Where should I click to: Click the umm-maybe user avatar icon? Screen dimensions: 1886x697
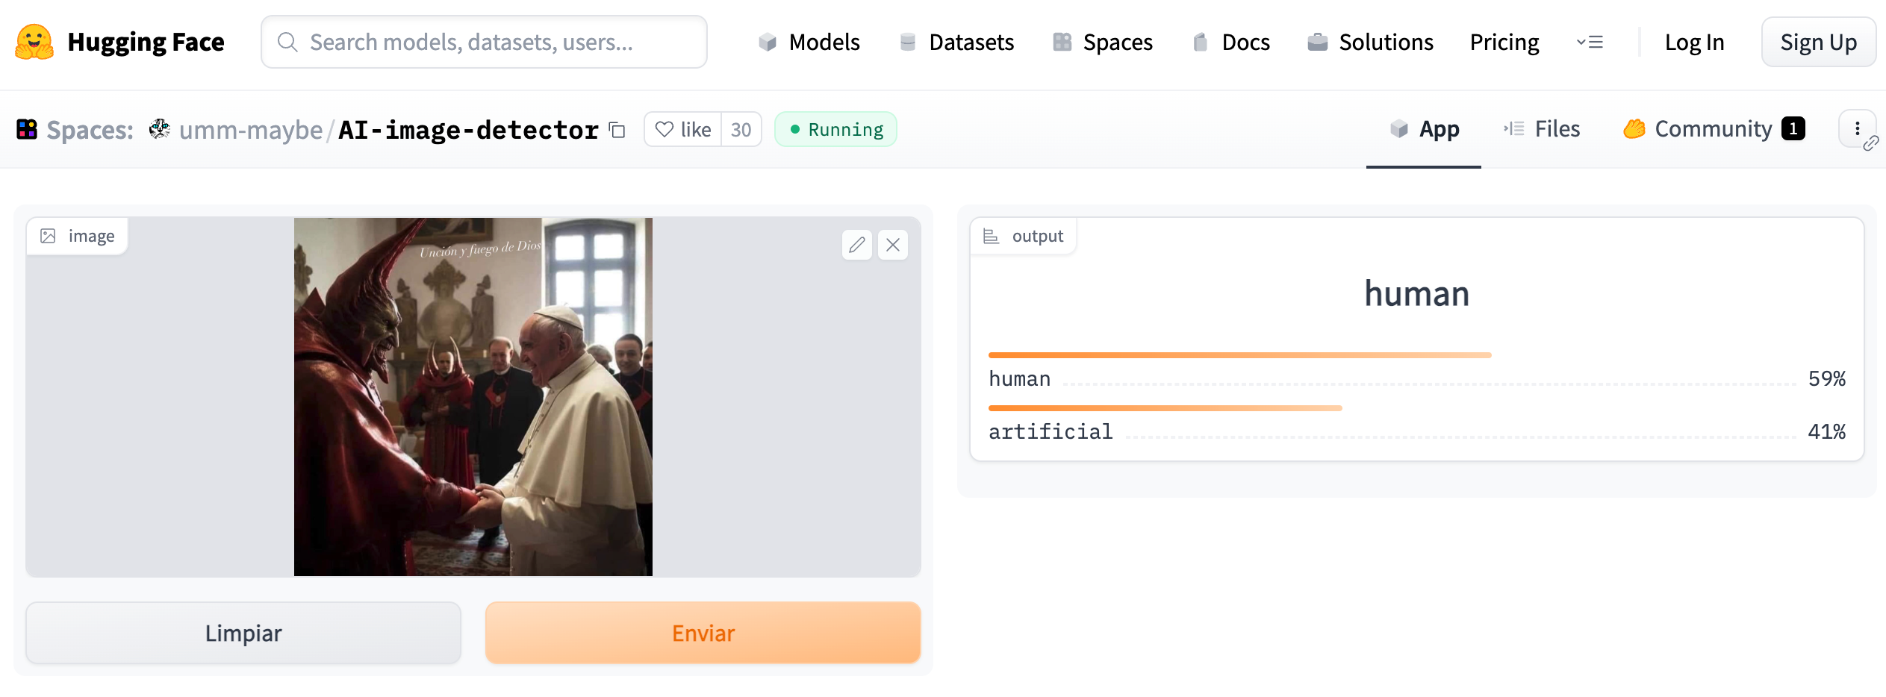[x=159, y=129]
